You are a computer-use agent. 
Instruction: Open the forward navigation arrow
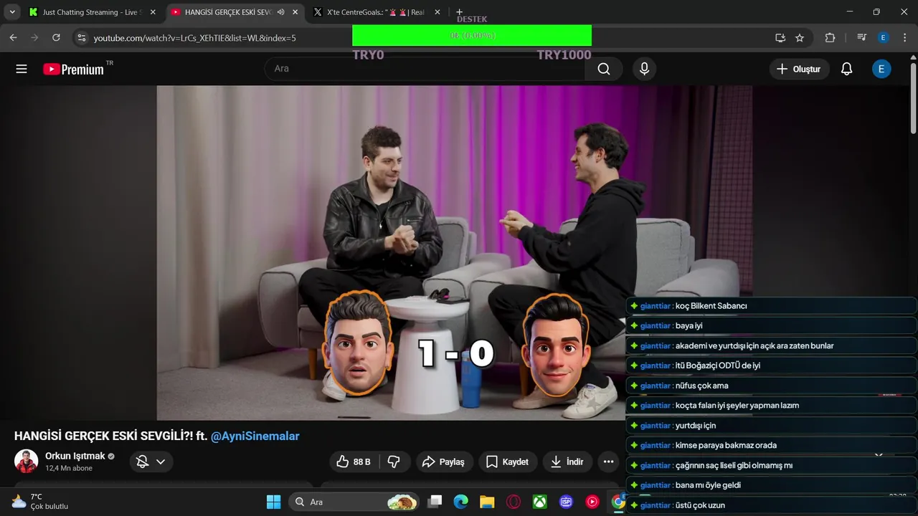pos(34,37)
